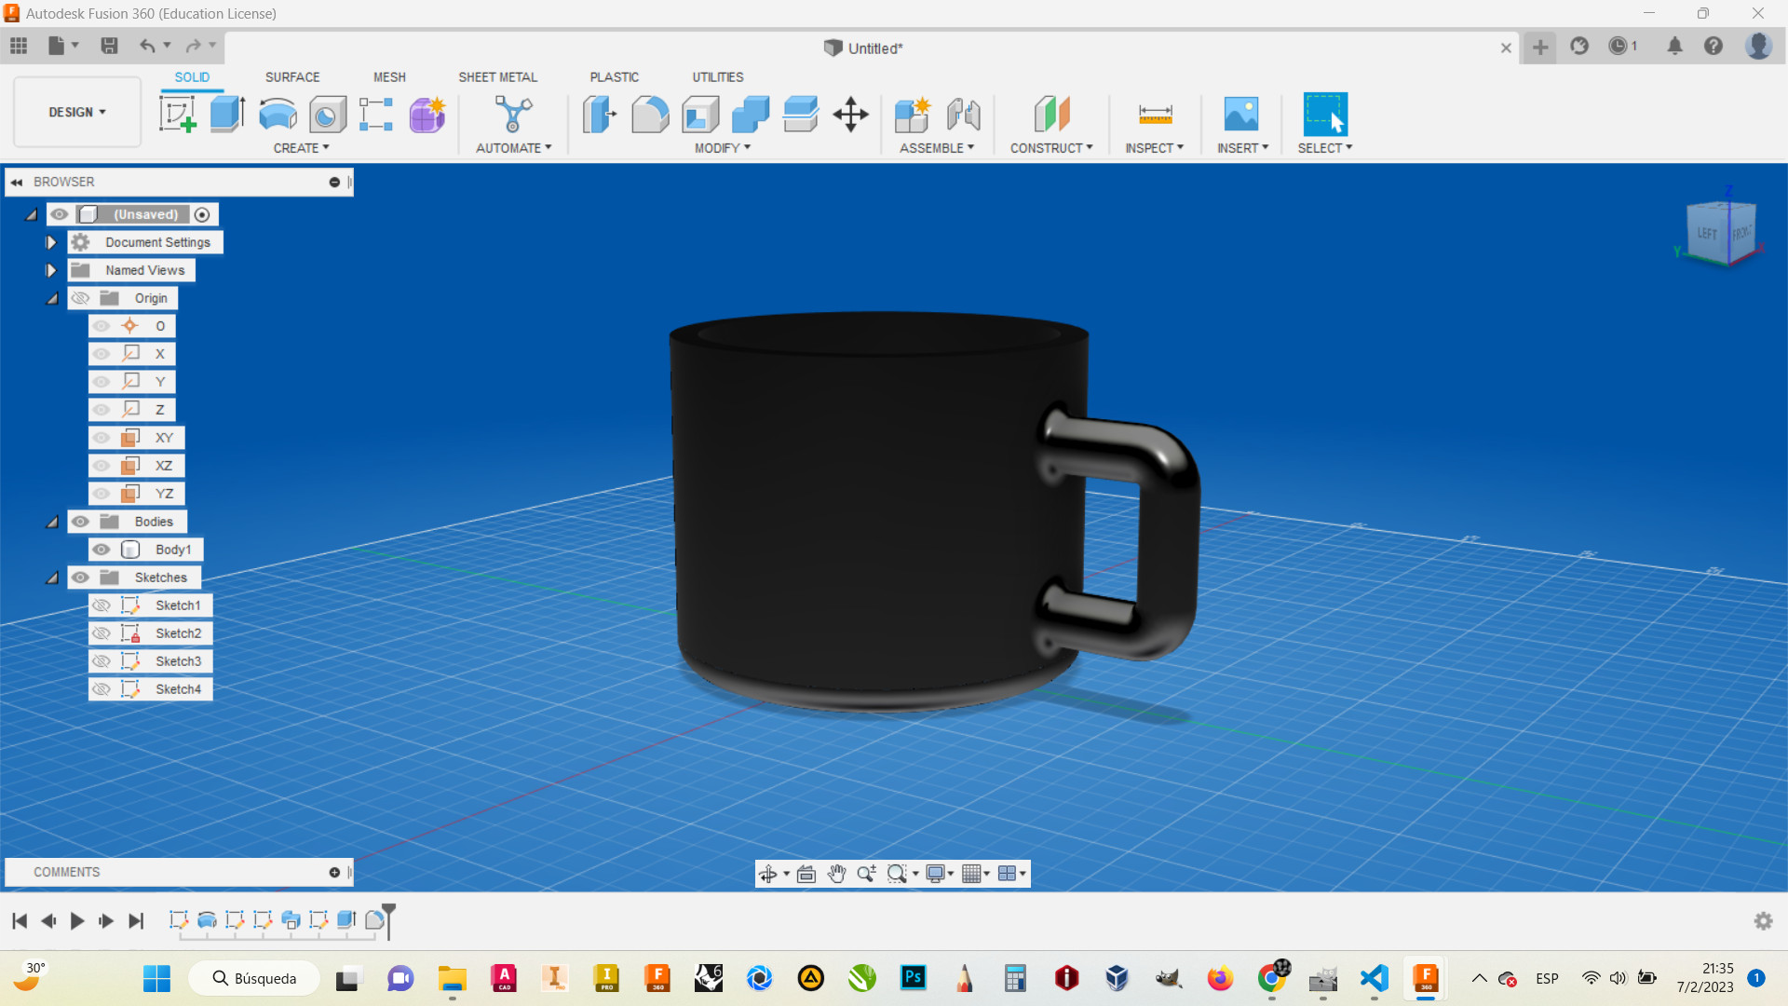Click the Hole tool icon

328,115
